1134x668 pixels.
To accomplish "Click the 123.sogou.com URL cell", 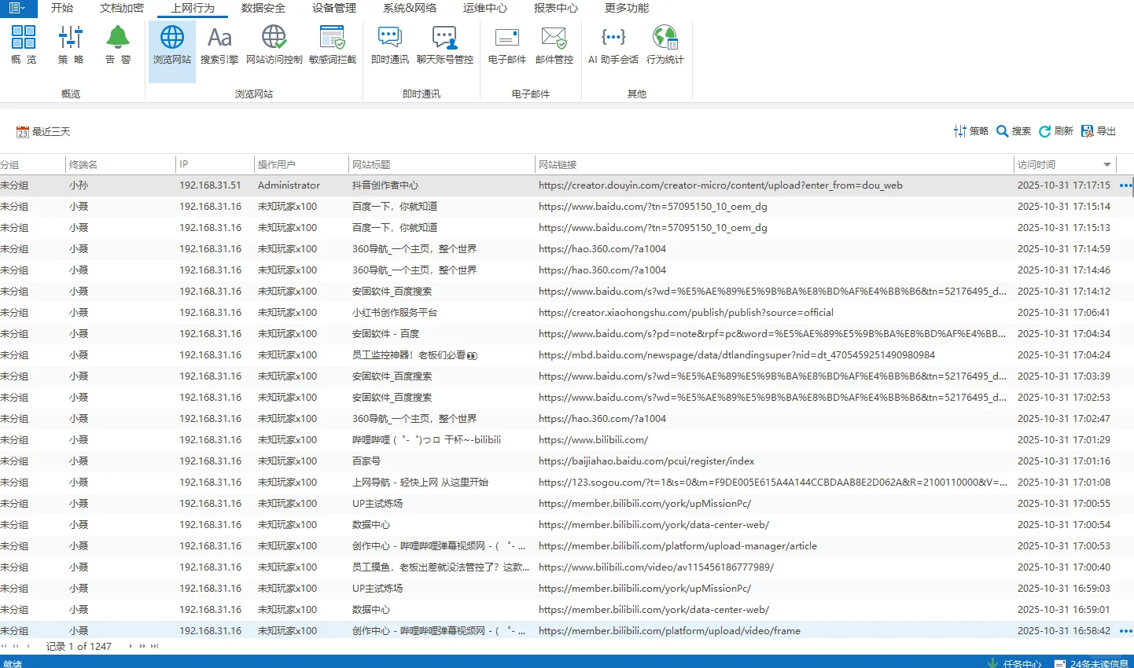I will point(775,483).
